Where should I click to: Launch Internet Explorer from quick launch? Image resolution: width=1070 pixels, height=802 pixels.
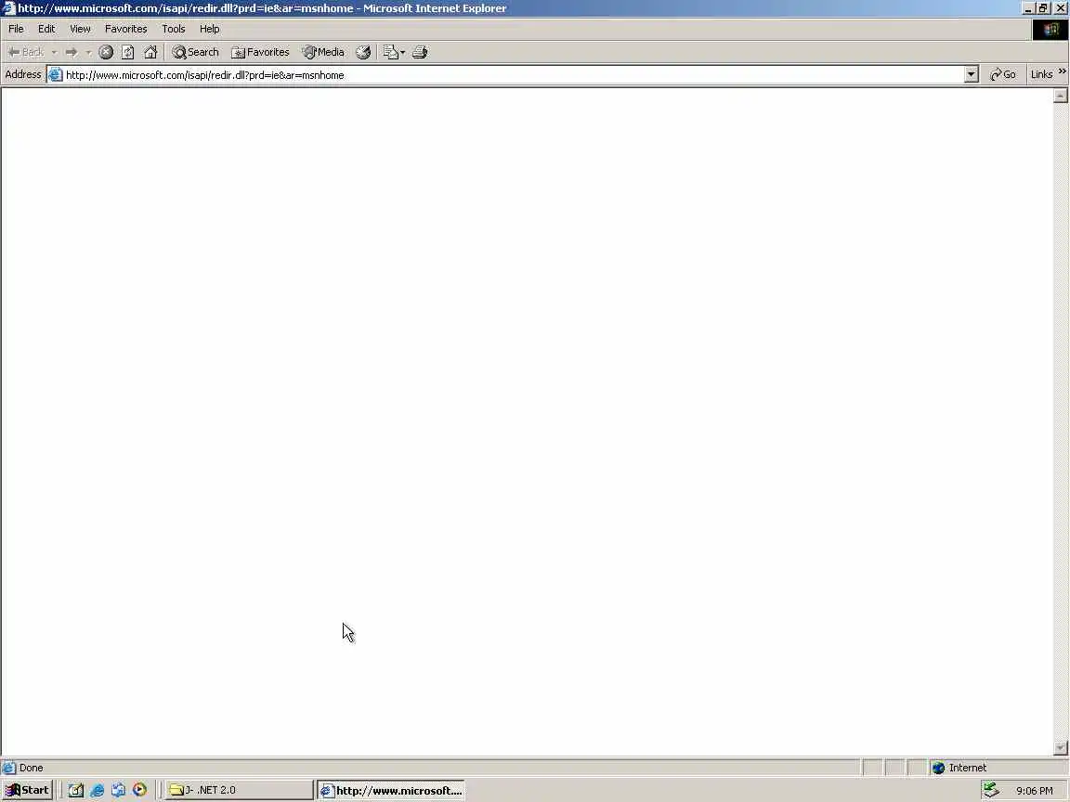[x=97, y=790]
